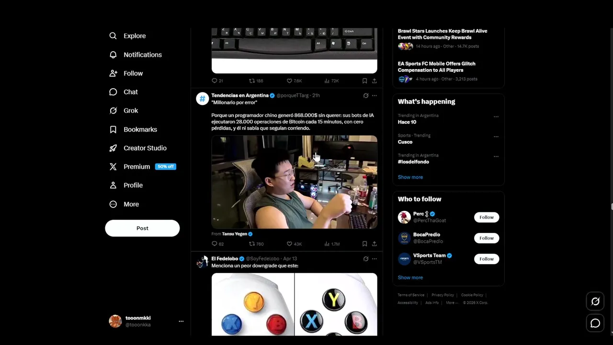Bookmark the Tendencias en Argentina post
613x345 pixels.
(364, 244)
